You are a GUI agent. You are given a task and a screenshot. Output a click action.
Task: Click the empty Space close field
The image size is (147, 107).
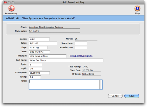[x=81, y=43]
